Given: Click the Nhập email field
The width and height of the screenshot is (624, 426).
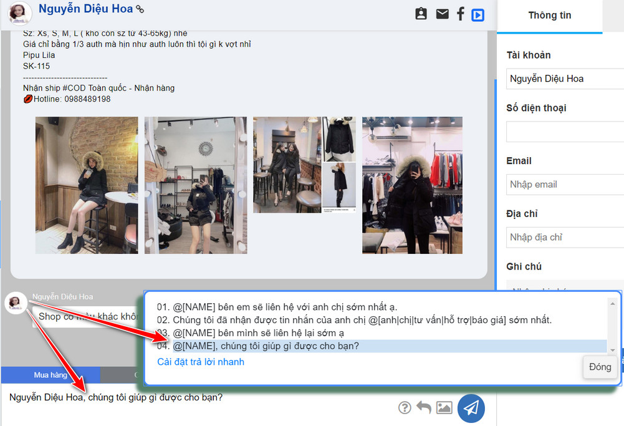Looking at the screenshot, I should (x=565, y=185).
